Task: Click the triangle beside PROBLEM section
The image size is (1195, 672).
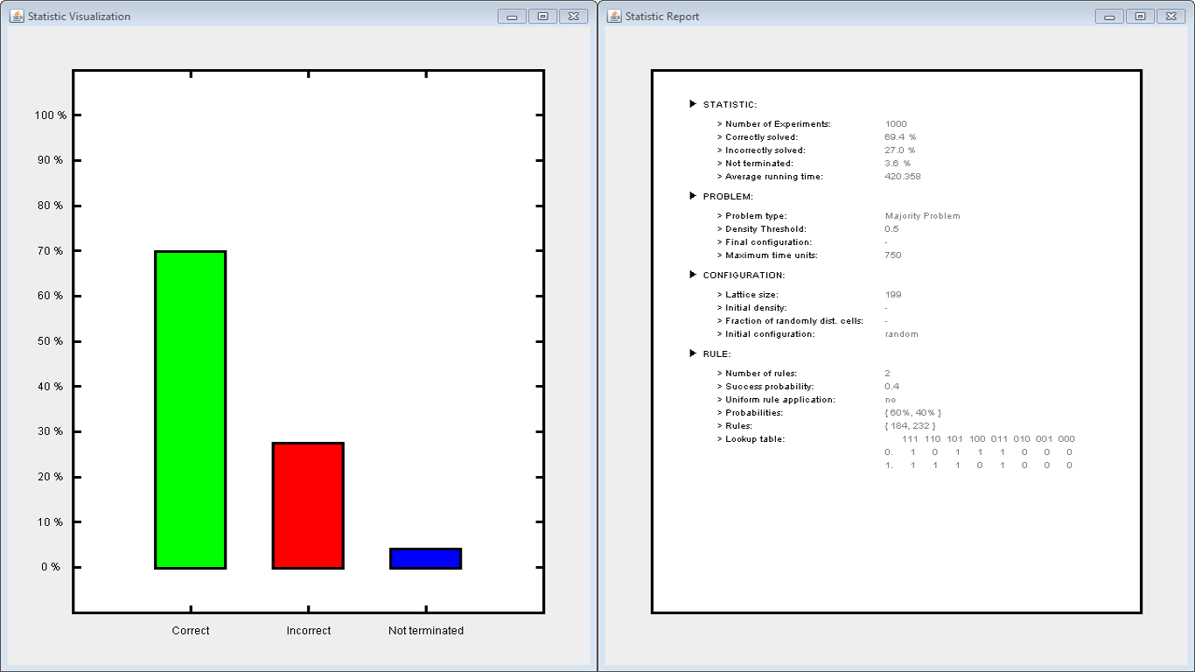Action: coord(693,196)
